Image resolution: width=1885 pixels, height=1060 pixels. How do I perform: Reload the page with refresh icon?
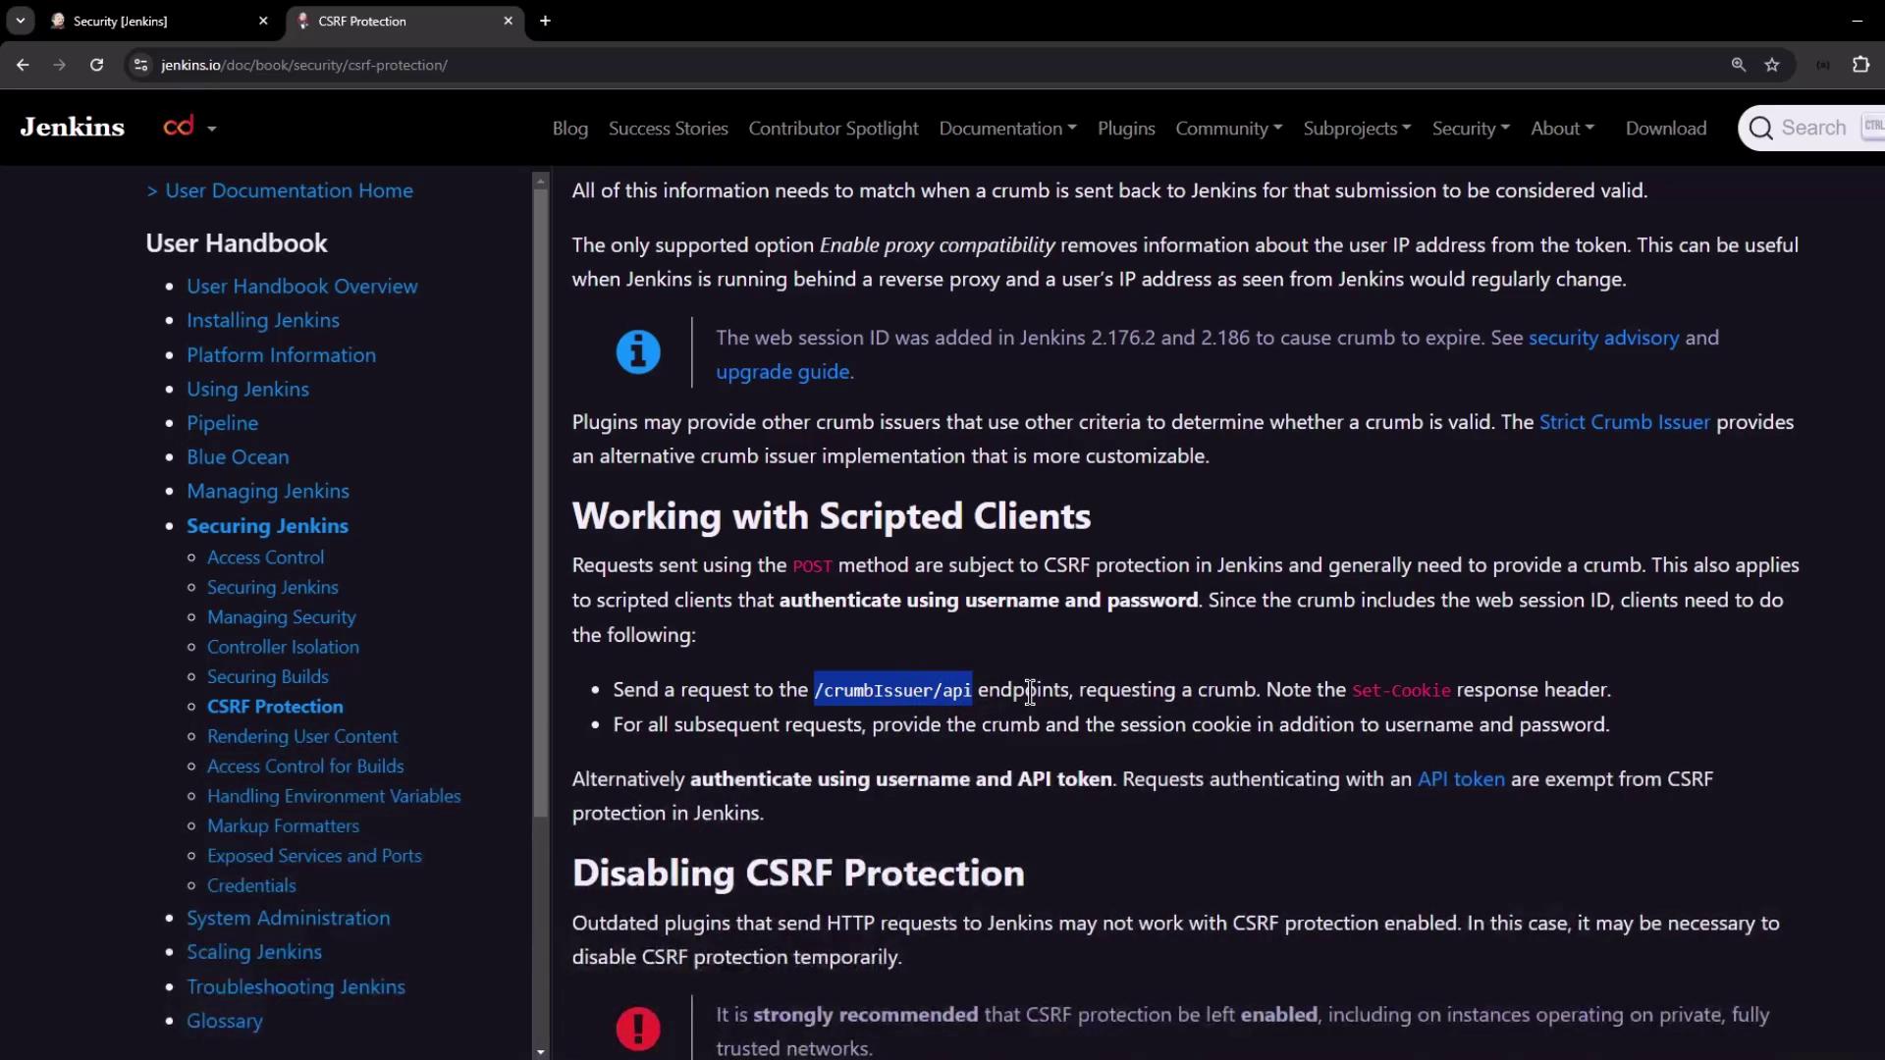click(x=96, y=65)
